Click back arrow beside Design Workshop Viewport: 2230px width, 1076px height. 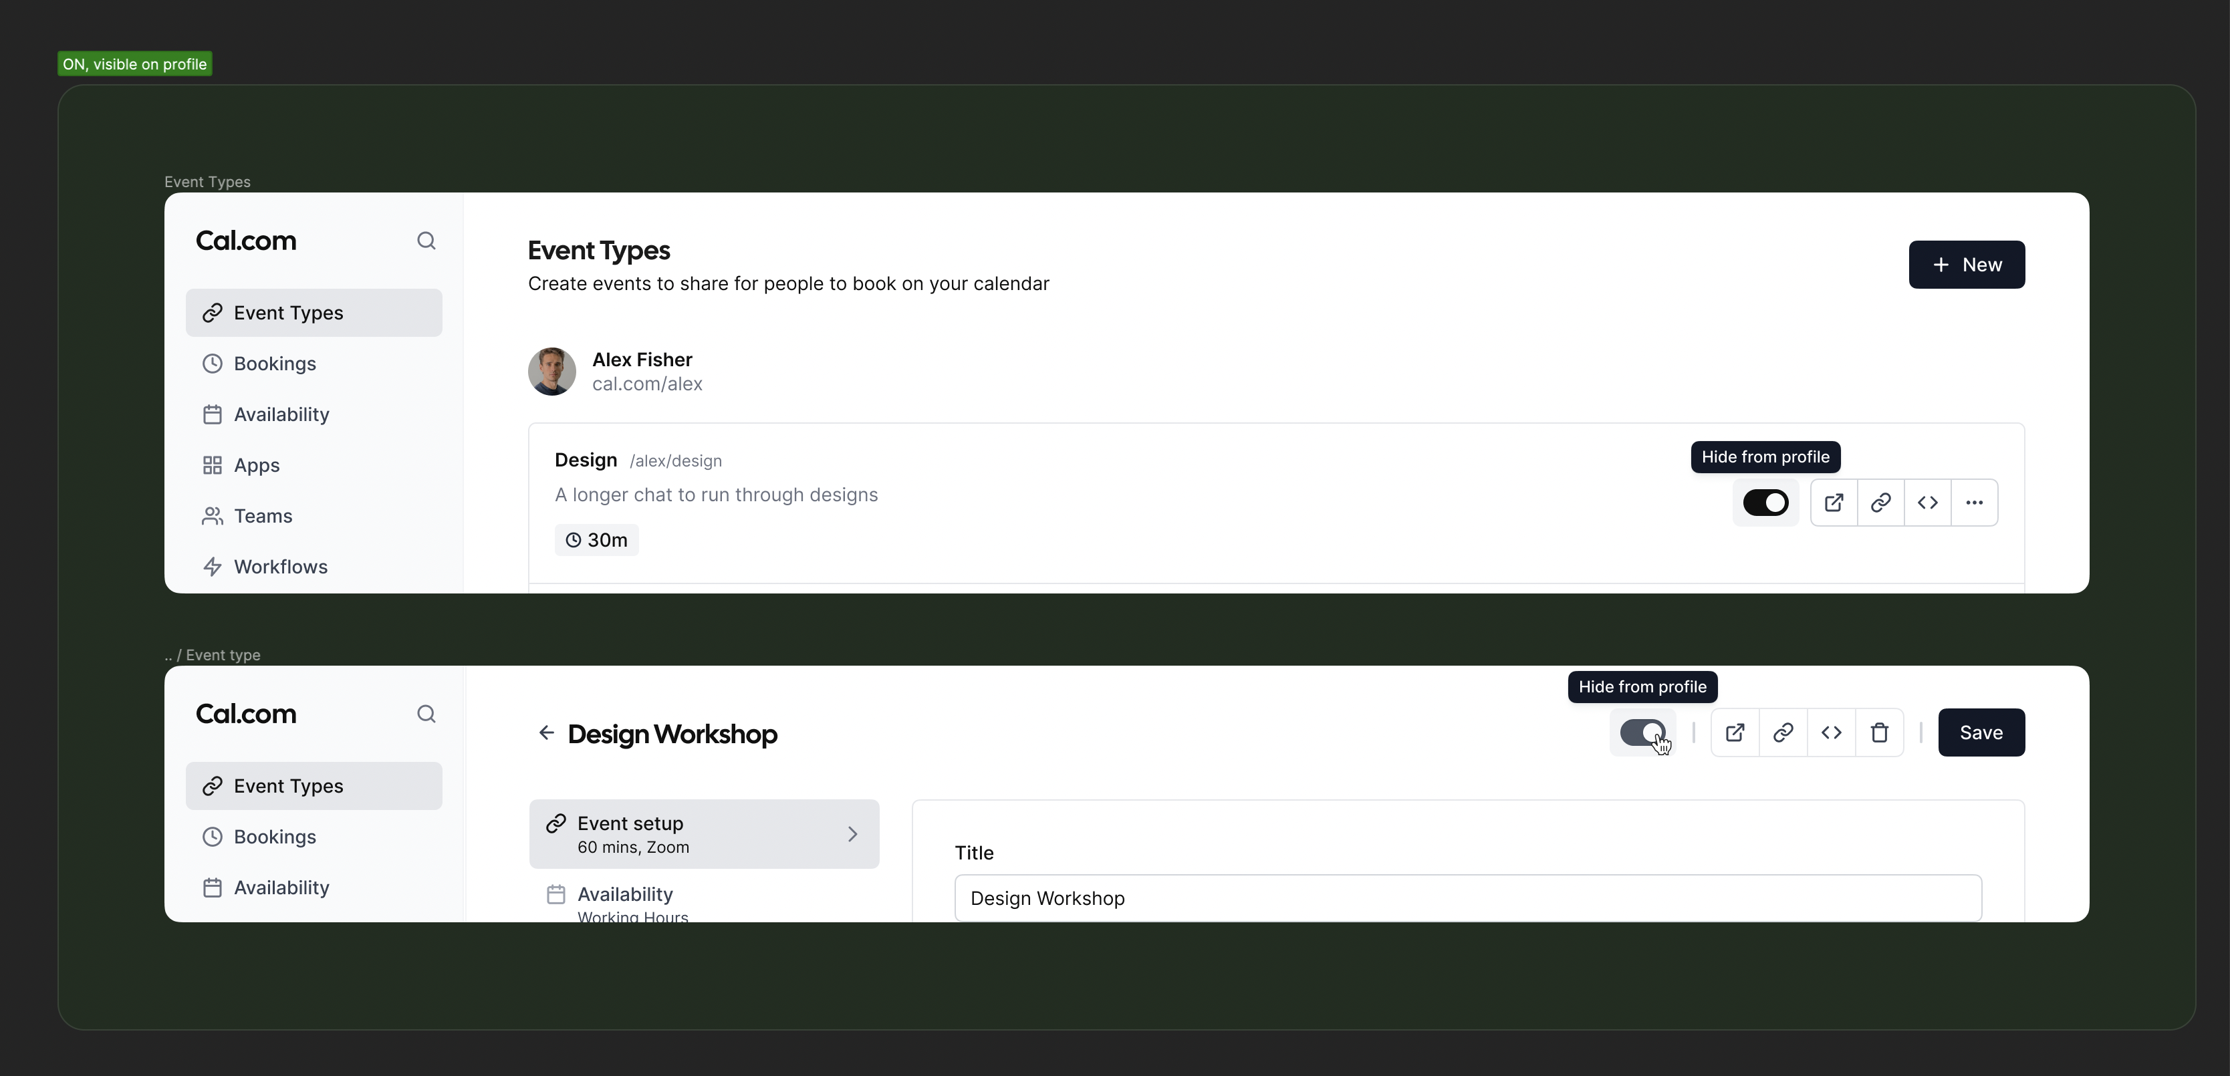546,733
